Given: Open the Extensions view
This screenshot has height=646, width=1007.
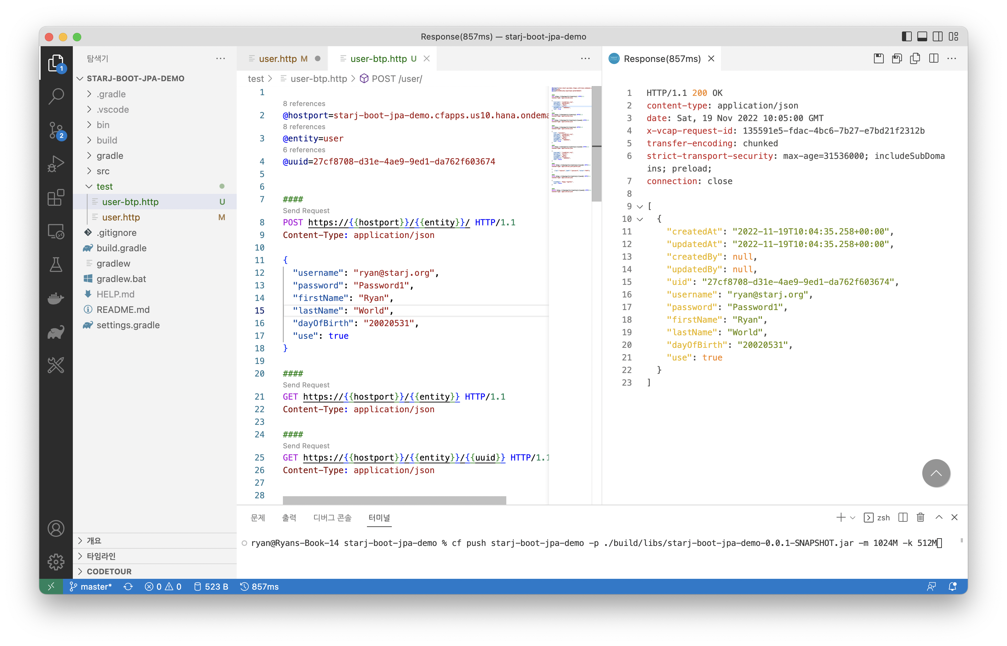Looking at the screenshot, I should (56, 197).
